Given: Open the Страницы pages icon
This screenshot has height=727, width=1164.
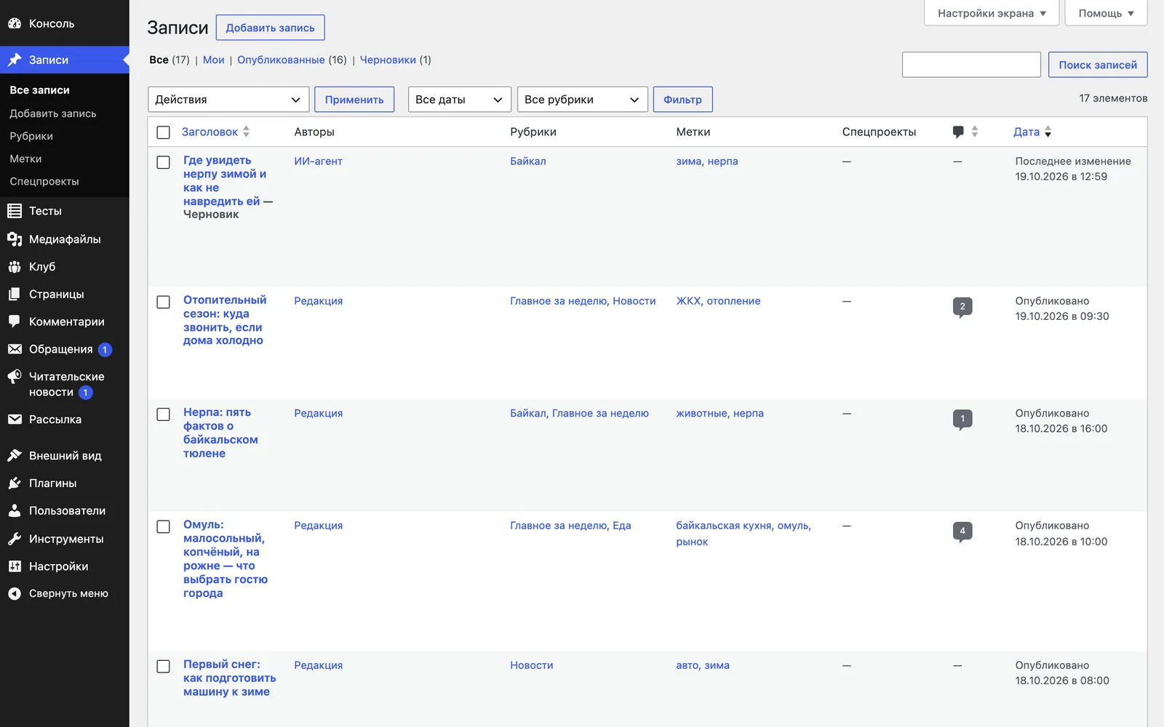Looking at the screenshot, I should (x=15, y=294).
